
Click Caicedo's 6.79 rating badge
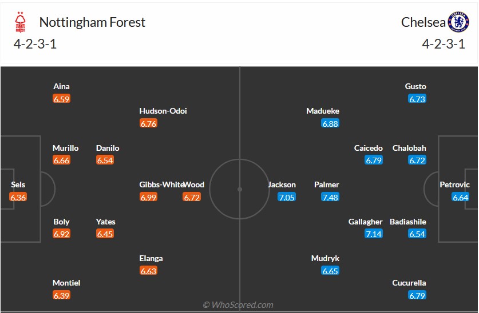374,160
